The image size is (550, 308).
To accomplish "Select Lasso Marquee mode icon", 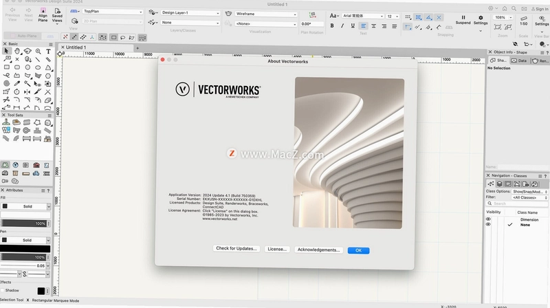I will click(x=123, y=37).
